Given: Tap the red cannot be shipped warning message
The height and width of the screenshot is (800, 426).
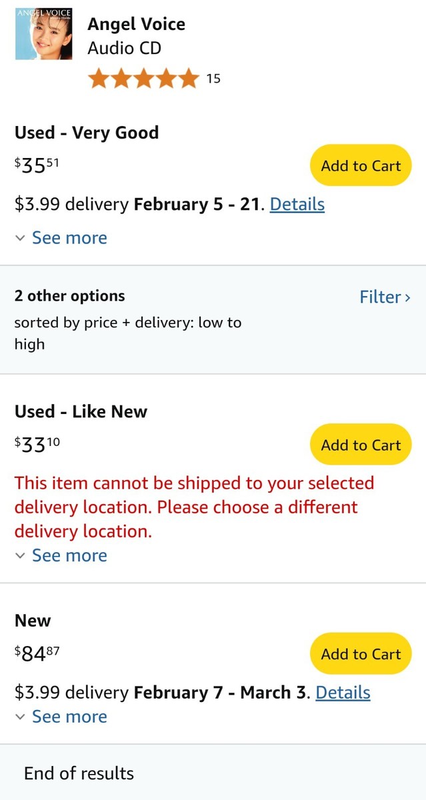Looking at the screenshot, I should tap(193, 507).
